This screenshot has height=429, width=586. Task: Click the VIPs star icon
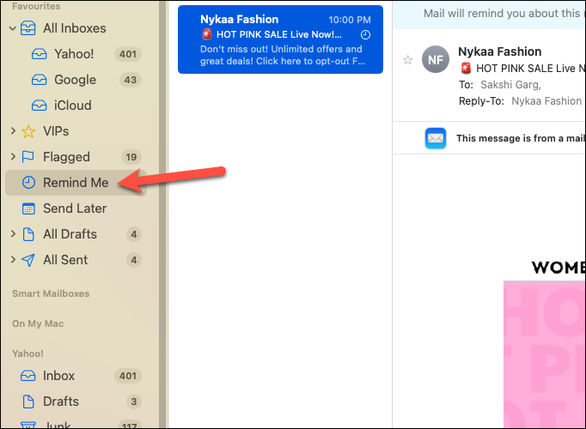click(x=28, y=131)
